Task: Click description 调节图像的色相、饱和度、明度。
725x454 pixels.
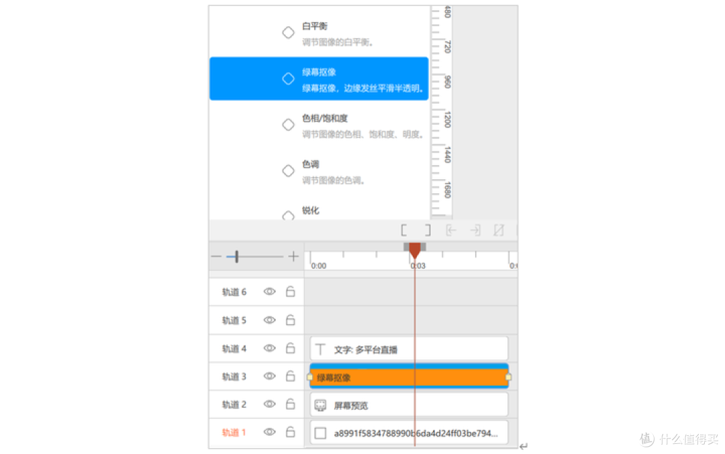Action: pyautogui.click(x=363, y=134)
